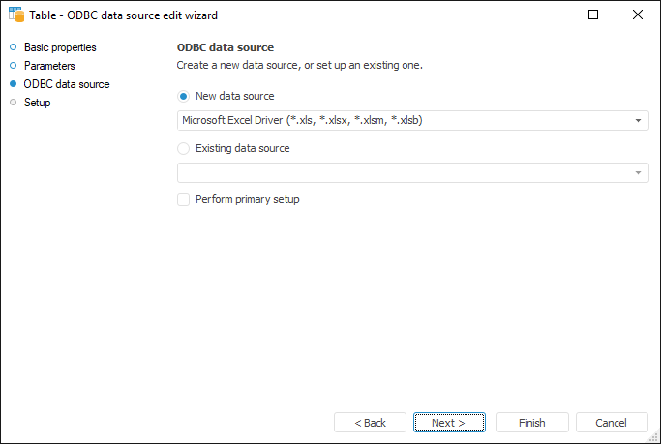Viewport: 662px width, 446px height.
Task: Click the Setup step bullet
Action: click(14, 103)
